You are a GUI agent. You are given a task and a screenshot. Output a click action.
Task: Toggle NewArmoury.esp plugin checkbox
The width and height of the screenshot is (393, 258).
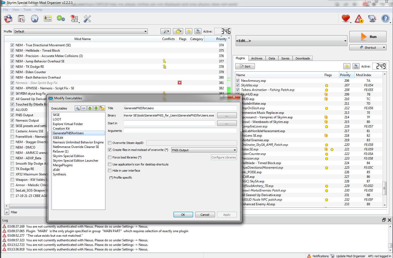pos(238,81)
